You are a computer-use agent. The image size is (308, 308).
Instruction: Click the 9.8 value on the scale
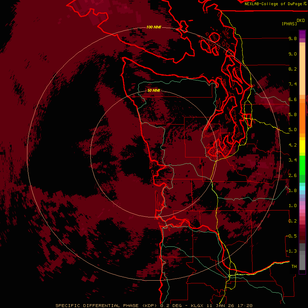tap(293, 38)
